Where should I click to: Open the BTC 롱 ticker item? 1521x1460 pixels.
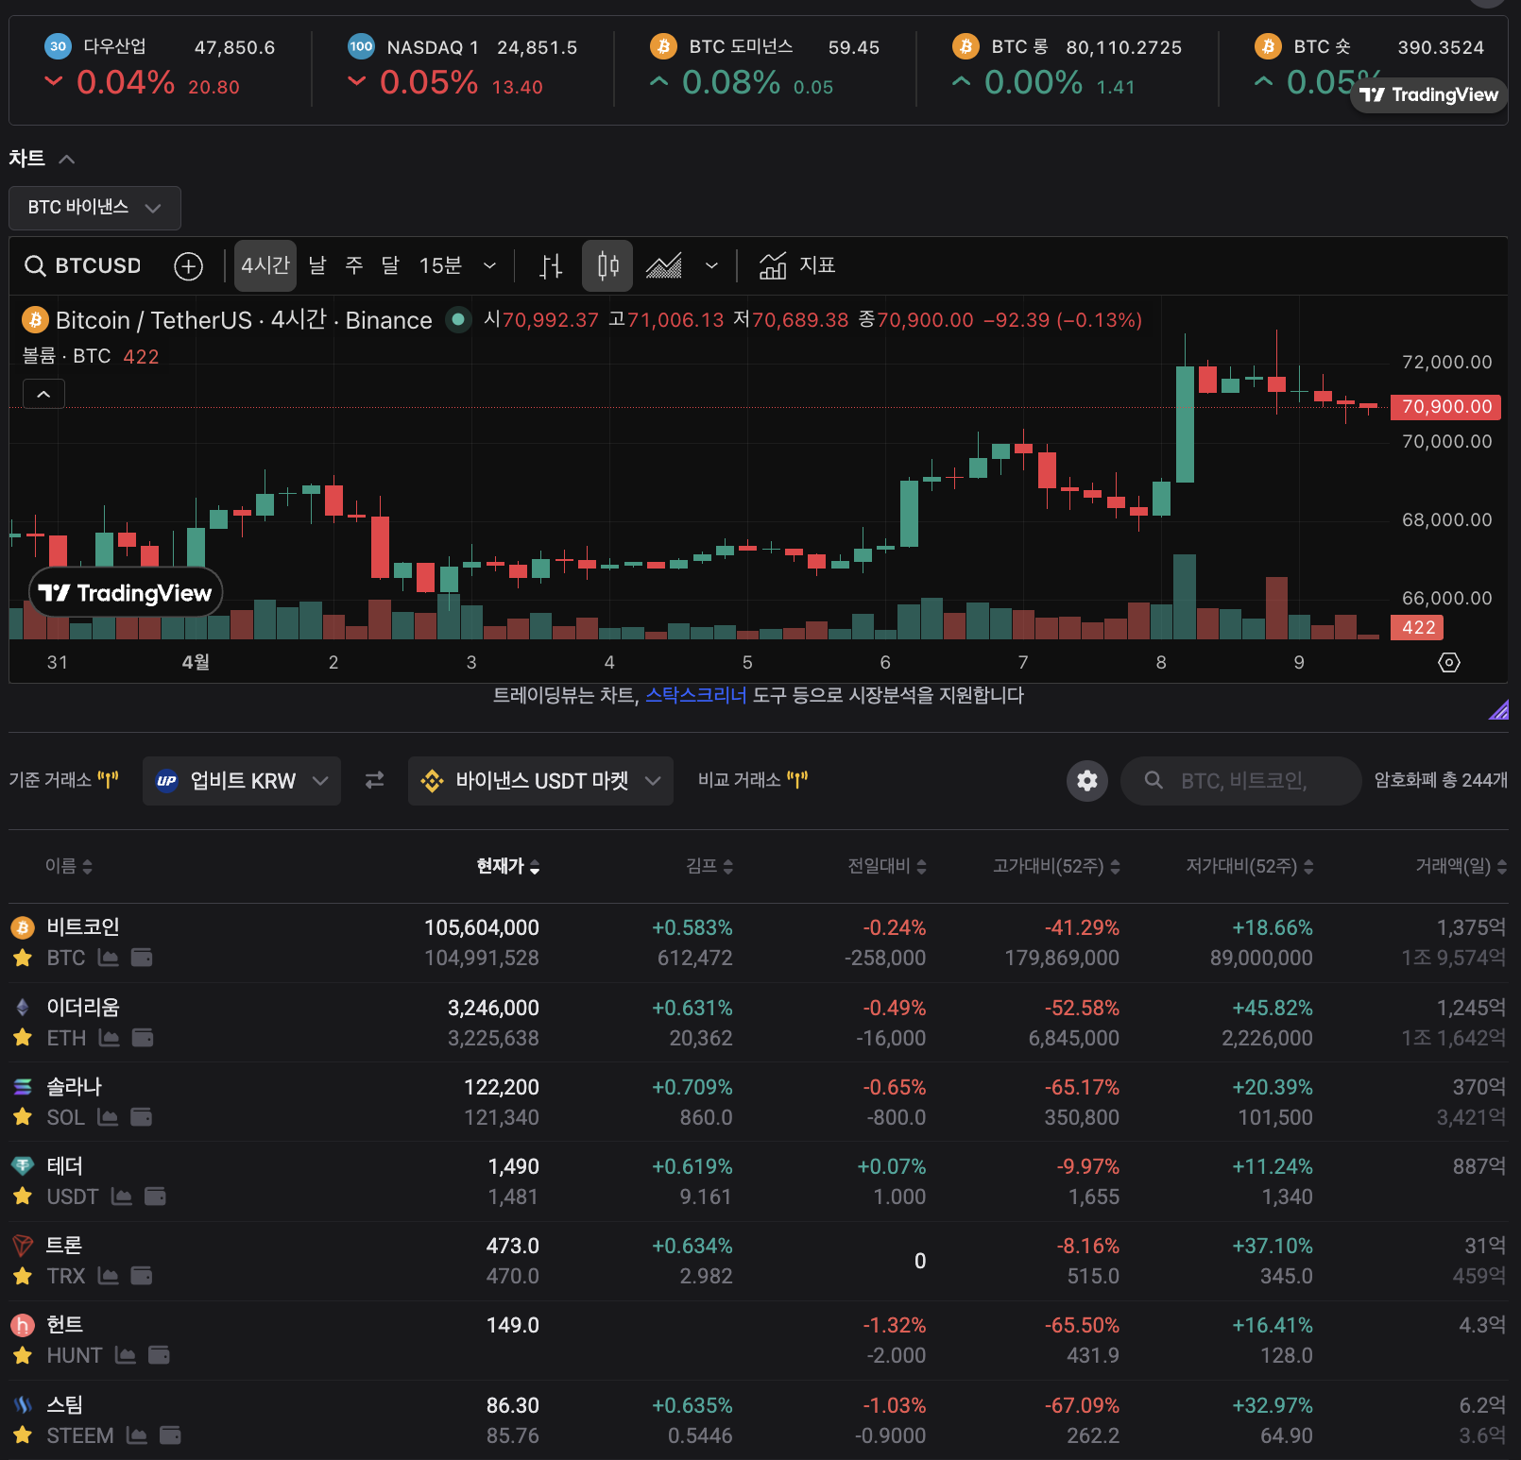[x=1068, y=67]
